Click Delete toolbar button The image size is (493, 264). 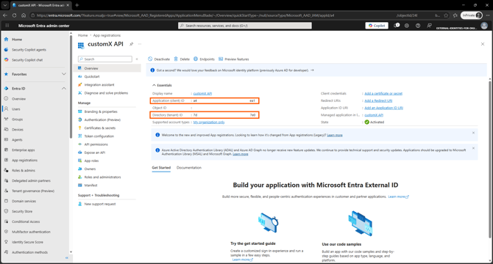click(182, 59)
